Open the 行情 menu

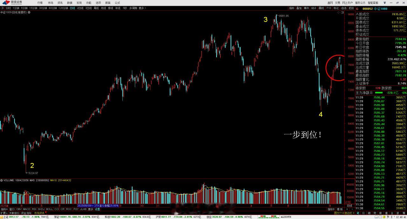pos(40,3)
